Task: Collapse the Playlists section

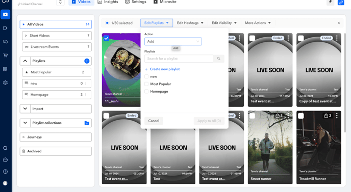Action: pyautogui.click(x=25, y=61)
